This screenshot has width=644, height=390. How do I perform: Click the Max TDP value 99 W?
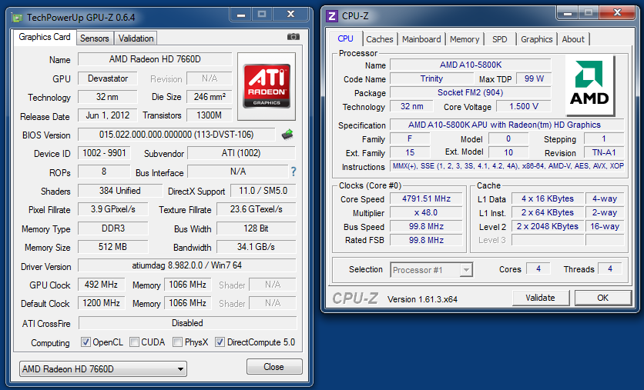[534, 78]
